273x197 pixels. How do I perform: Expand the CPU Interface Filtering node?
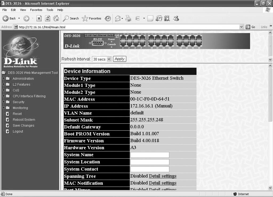(3, 96)
